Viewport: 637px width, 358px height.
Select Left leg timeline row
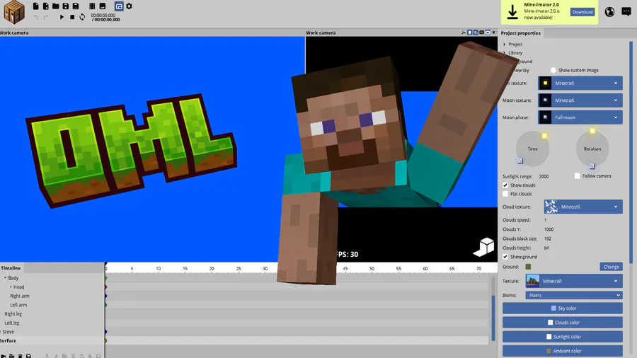12,323
